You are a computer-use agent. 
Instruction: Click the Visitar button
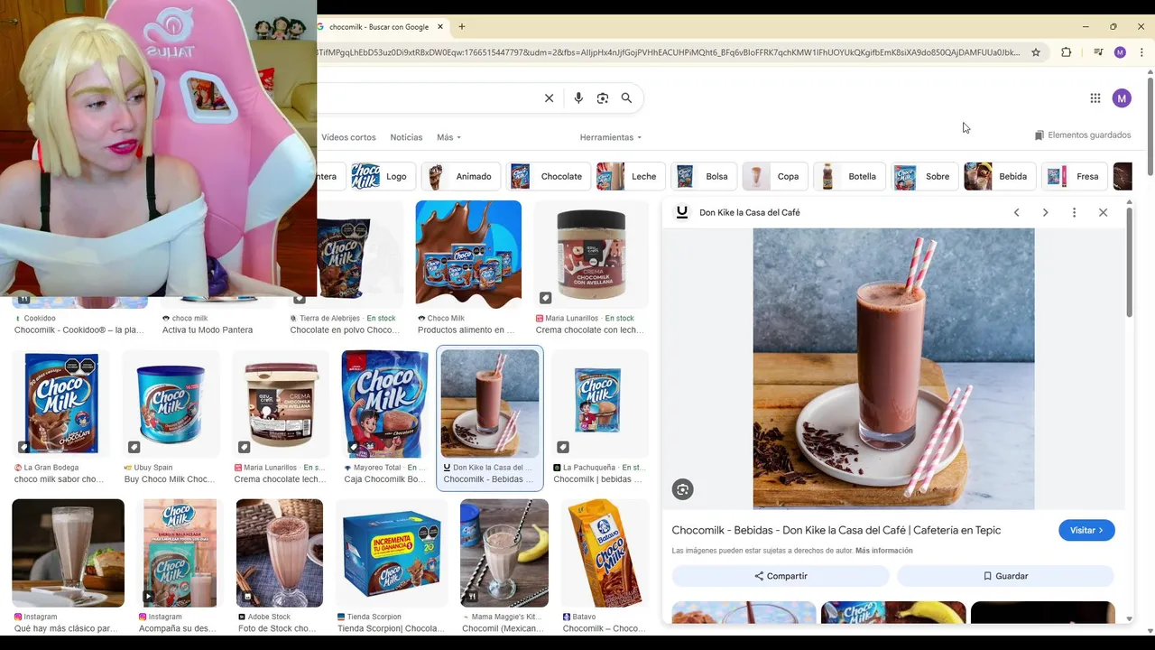click(1086, 530)
